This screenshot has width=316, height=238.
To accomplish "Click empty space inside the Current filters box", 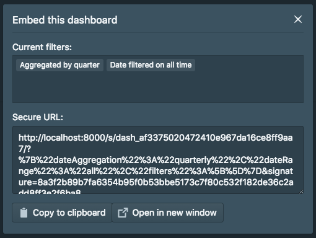I will (158, 88).
